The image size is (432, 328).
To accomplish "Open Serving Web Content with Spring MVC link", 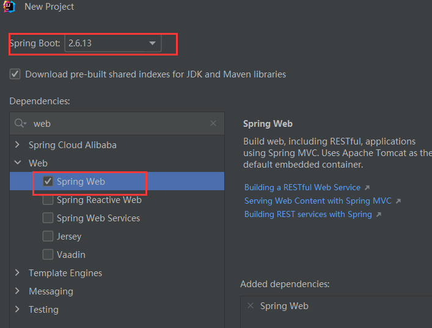I will point(318,201).
